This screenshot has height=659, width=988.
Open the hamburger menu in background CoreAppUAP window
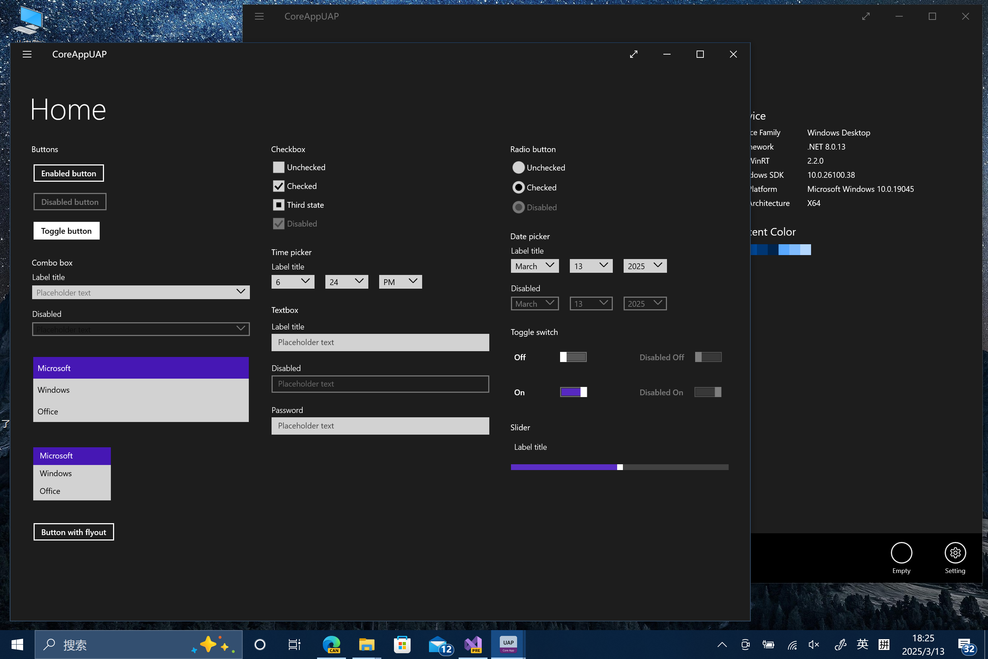[259, 16]
